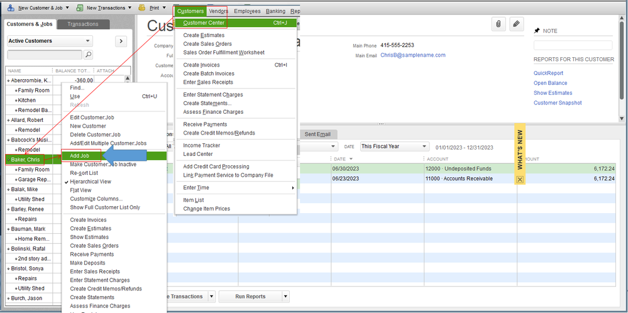
Task: Open the Active Customers dropdown
Action: tap(50, 41)
